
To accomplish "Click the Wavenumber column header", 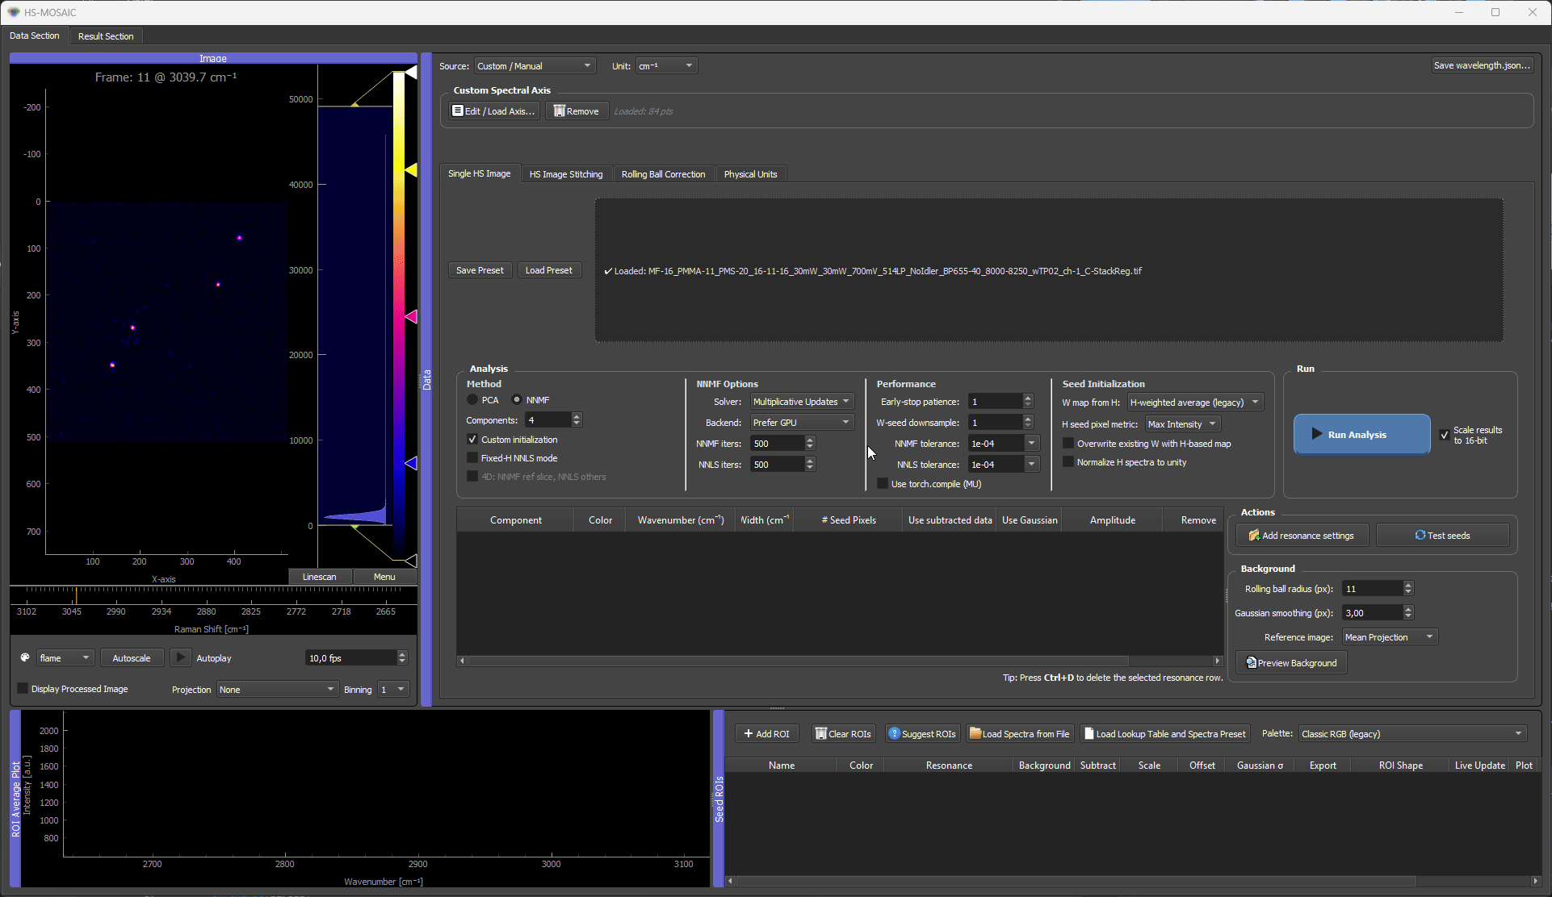I will [x=681, y=520].
